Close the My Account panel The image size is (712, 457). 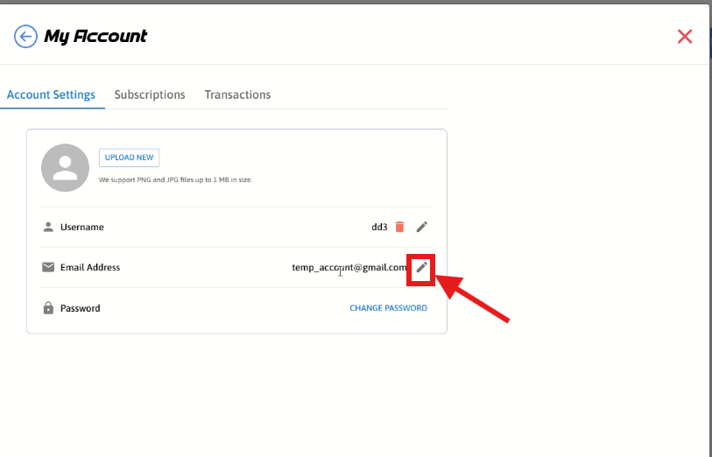click(x=685, y=36)
